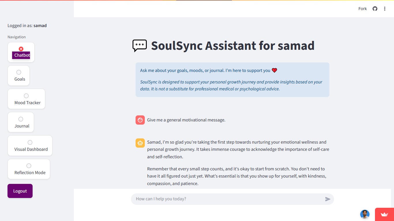
Task: Open the three-dot main menu
Action: tap(384, 9)
